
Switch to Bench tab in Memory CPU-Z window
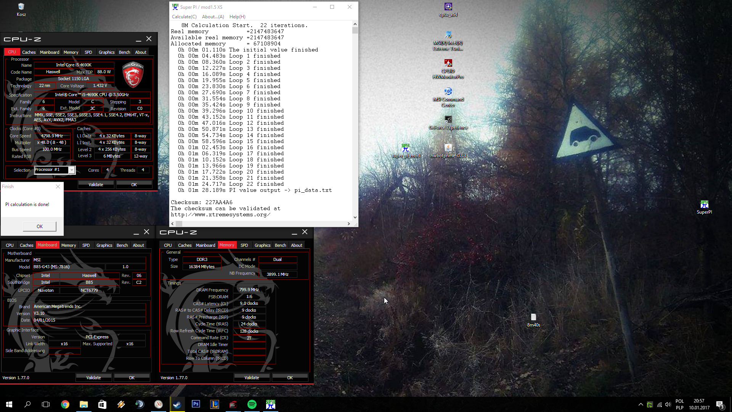click(280, 245)
